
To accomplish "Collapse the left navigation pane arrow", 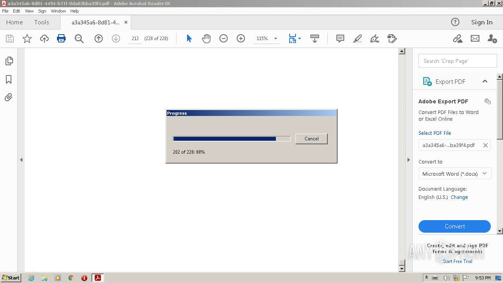I will 21,160.
